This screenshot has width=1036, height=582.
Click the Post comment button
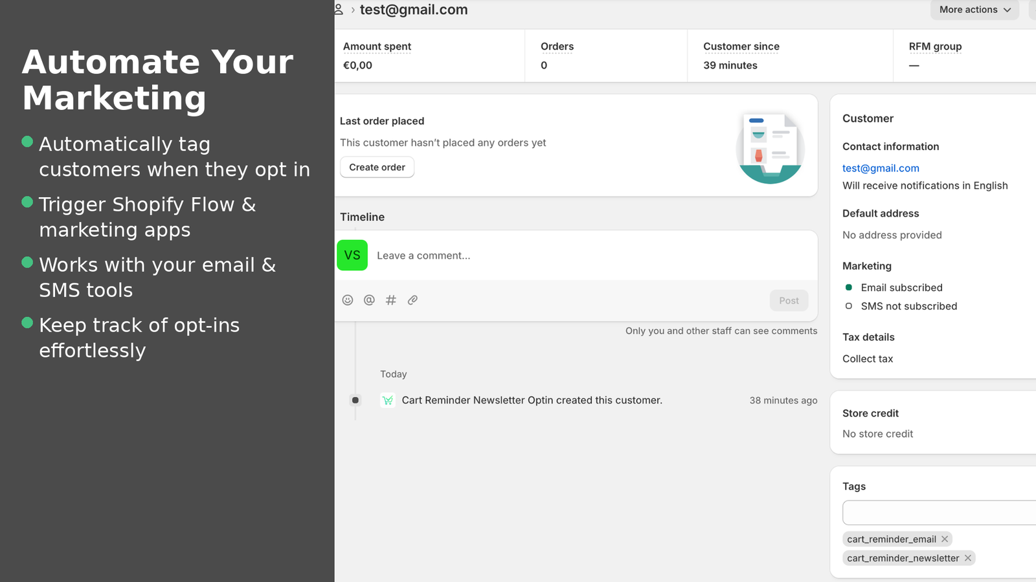(789, 300)
